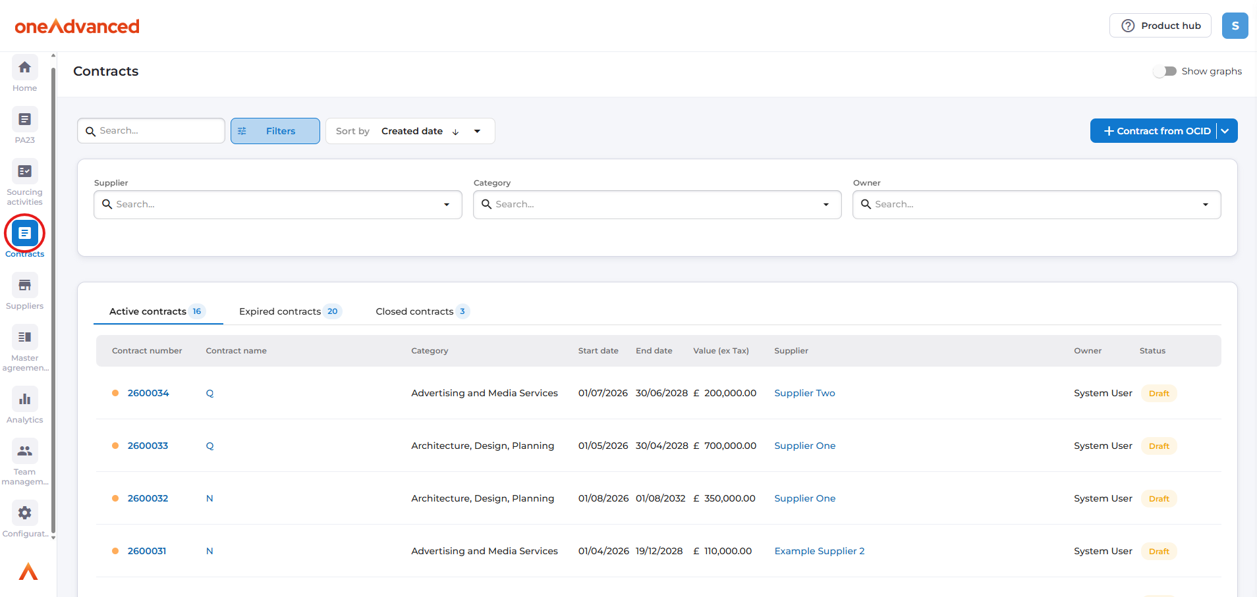Open the PA23 sidebar icon
Image resolution: width=1257 pixels, height=597 pixels.
tap(24, 120)
